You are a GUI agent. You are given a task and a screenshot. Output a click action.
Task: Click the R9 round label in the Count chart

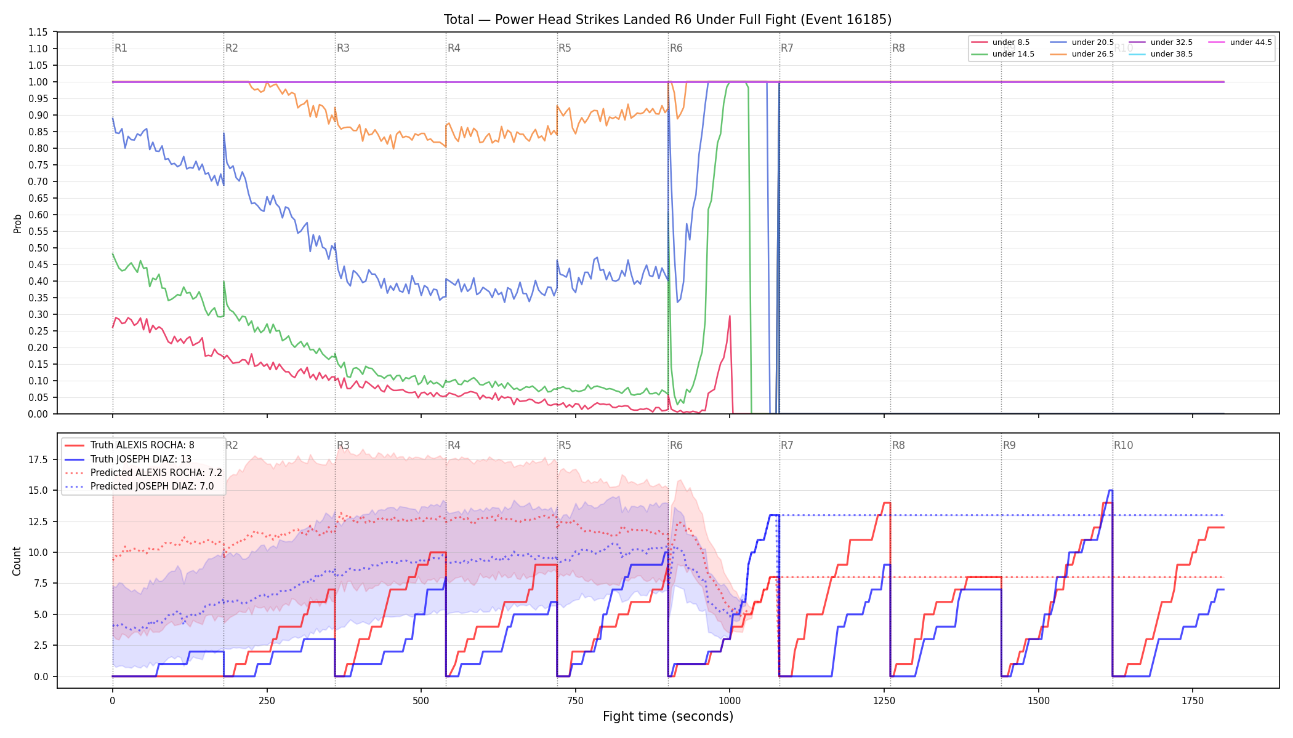click(1009, 445)
